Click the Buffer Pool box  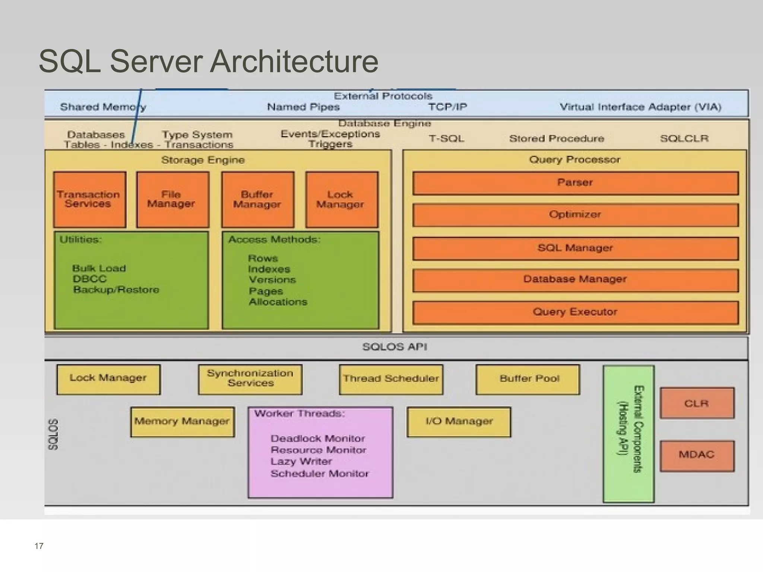tap(528, 379)
